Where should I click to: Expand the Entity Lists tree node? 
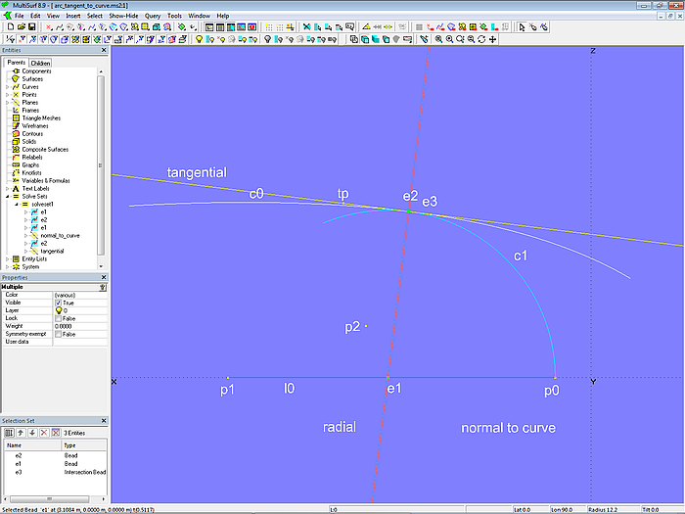tap(7, 258)
